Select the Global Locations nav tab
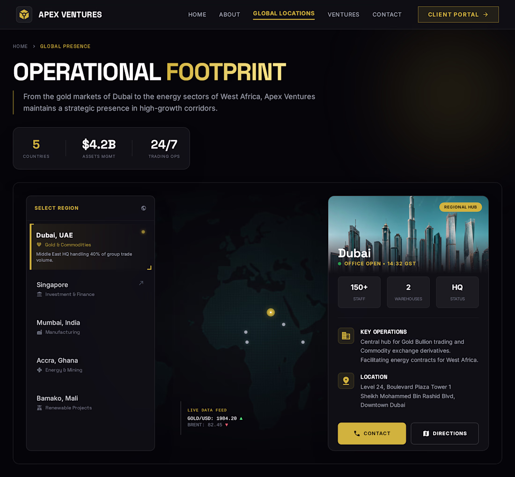515x477 pixels. pos(284,14)
